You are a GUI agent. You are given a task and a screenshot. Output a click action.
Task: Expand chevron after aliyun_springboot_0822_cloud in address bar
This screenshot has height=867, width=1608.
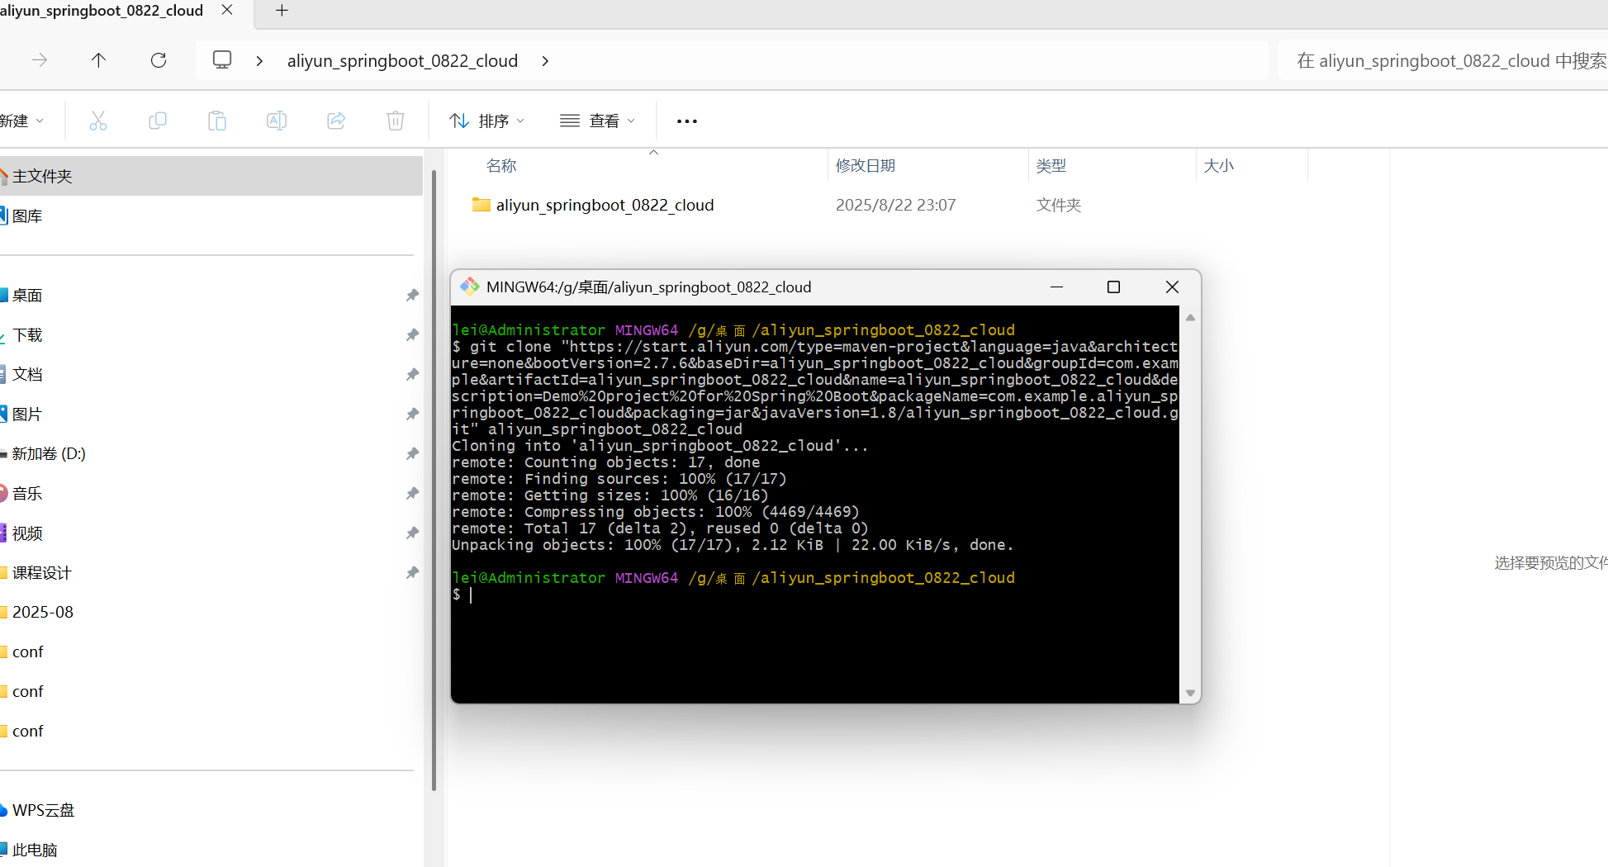click(x=545, y=60)
